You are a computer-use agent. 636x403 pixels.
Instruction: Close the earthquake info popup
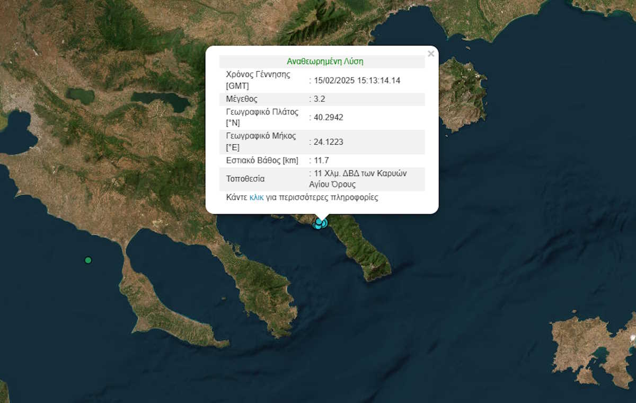(431, 54)
